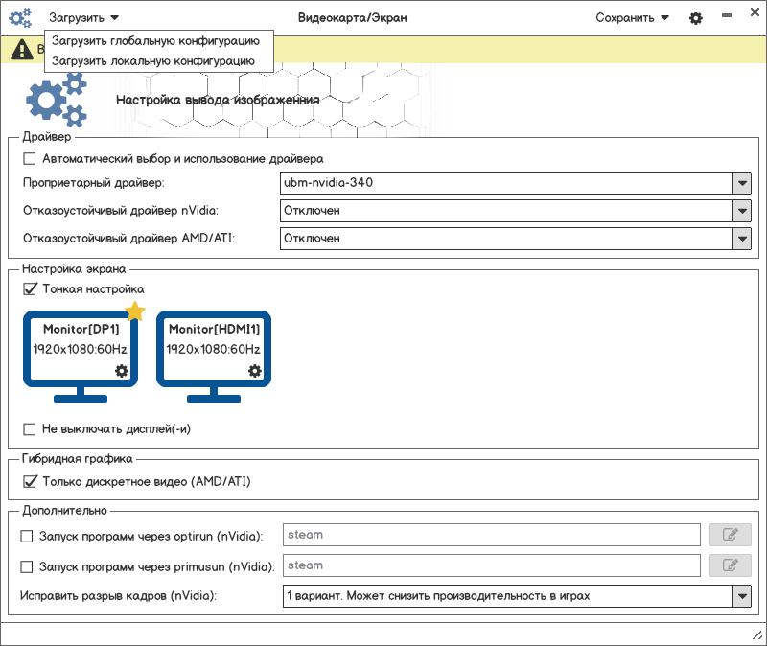Screen dimensions: 767x646
Task: Click Отключен combo for AMD/ATI failsafe driver
Action: (516, 239)
